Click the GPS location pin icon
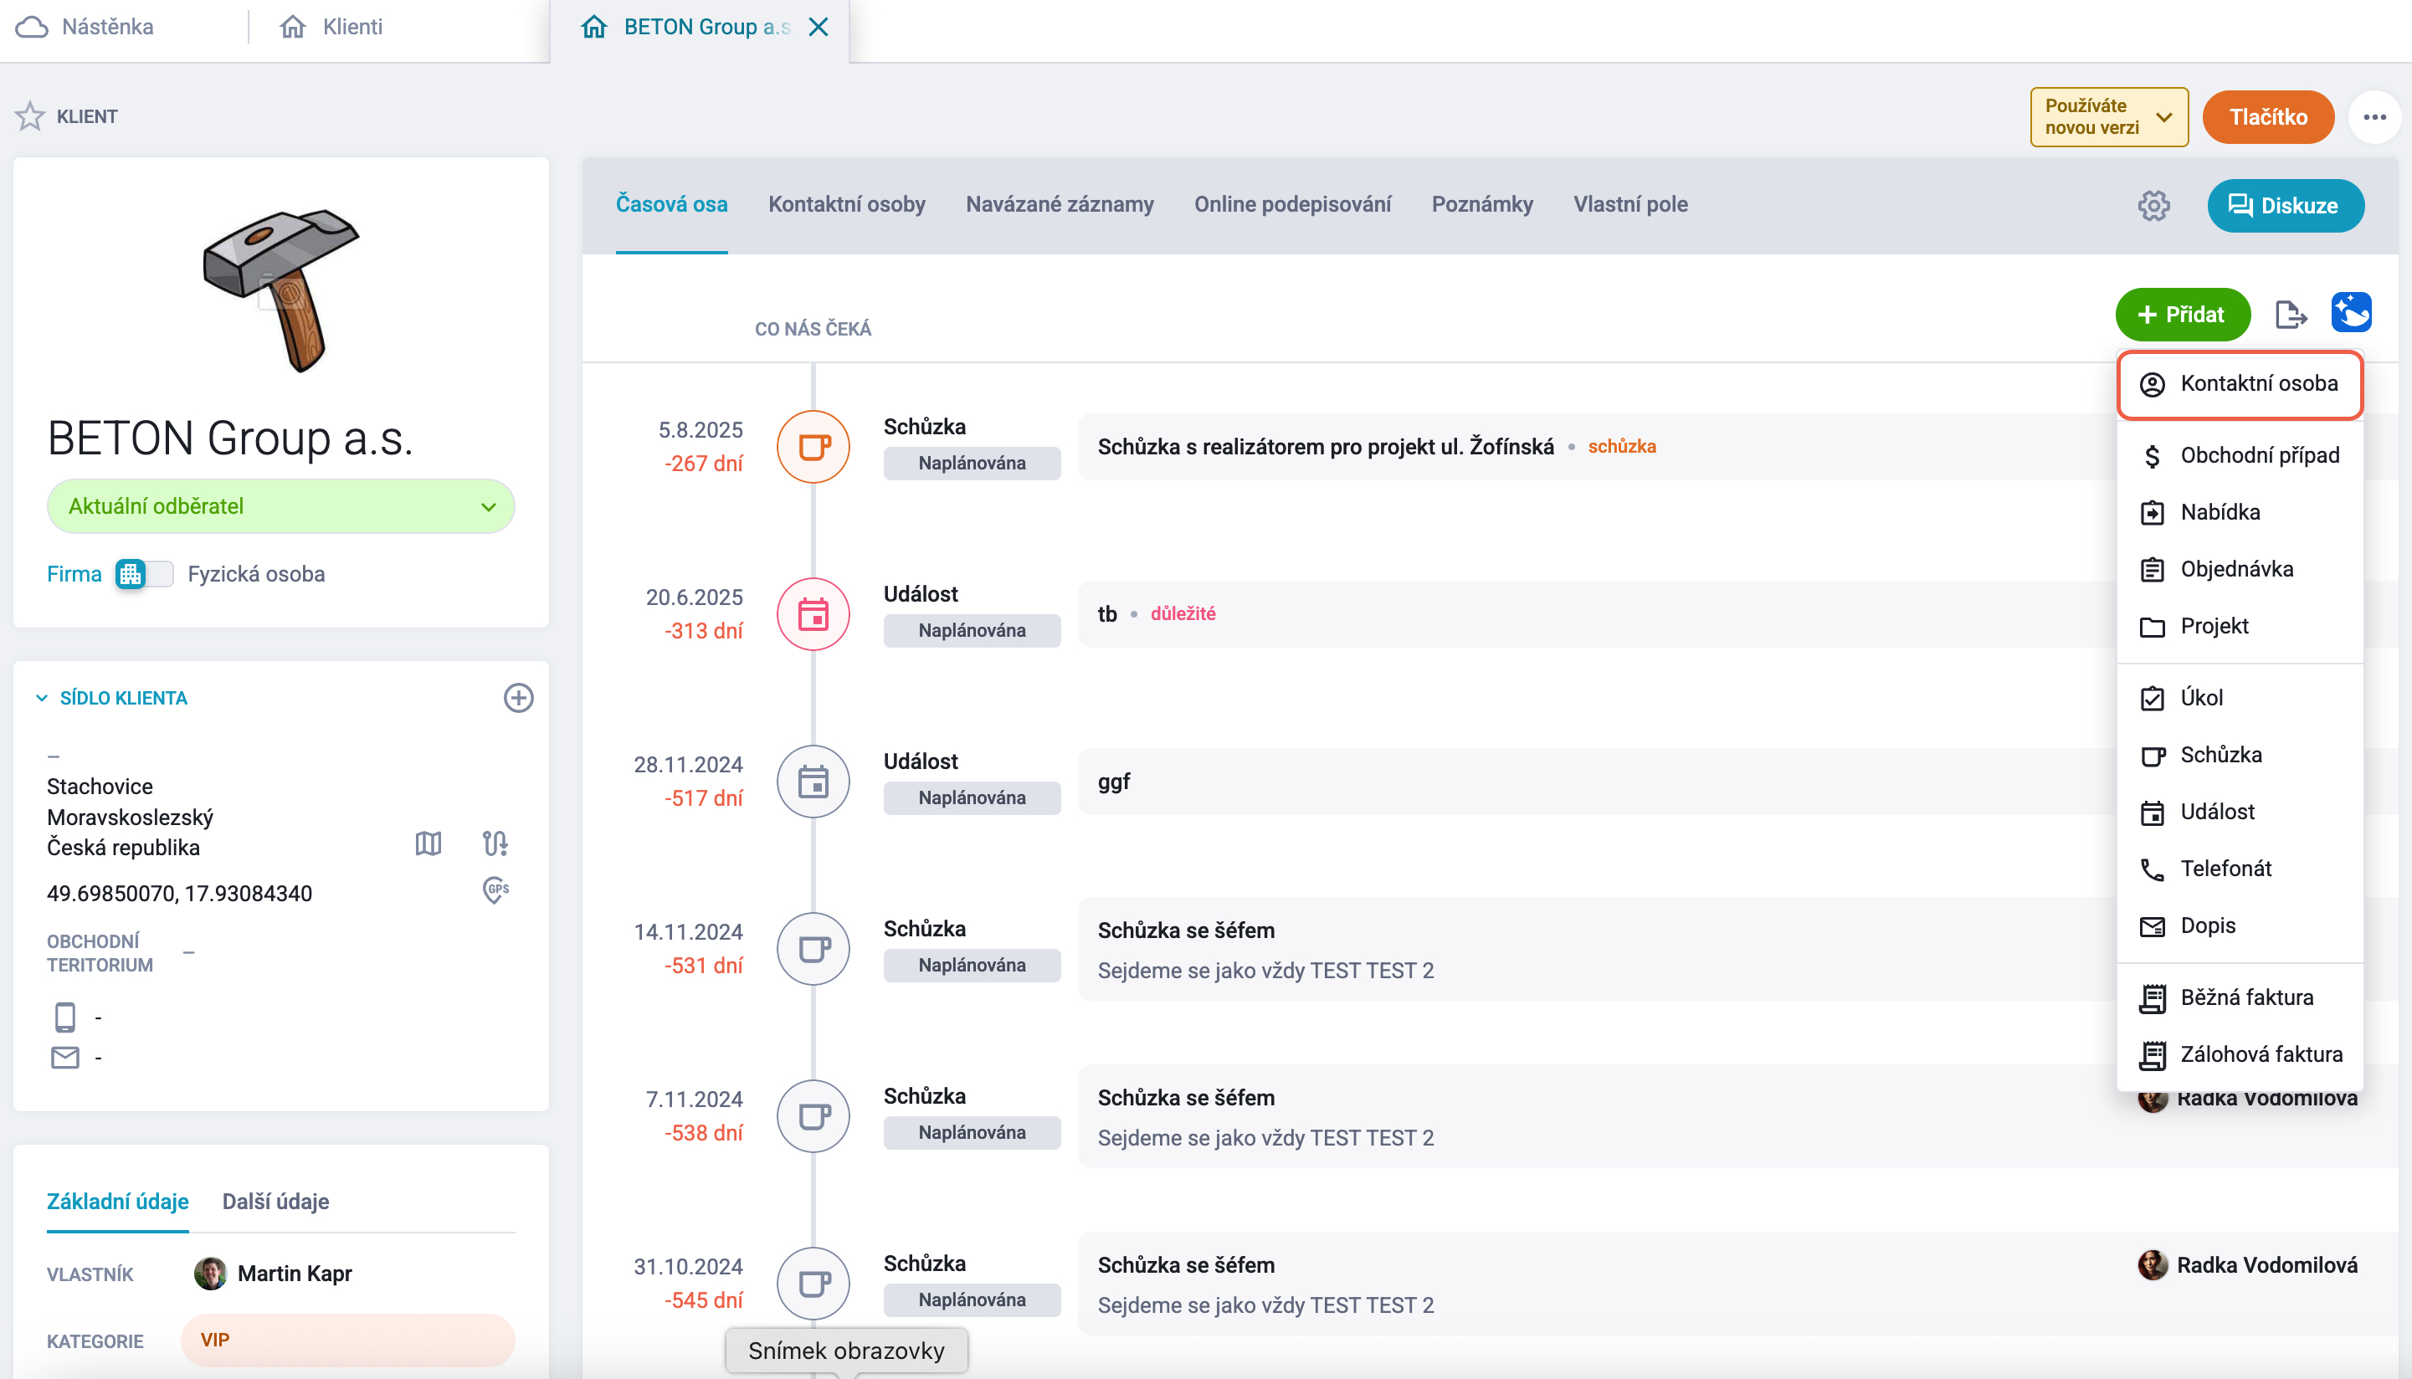This screenshot has height=1379, width=2412. point(495,890)
